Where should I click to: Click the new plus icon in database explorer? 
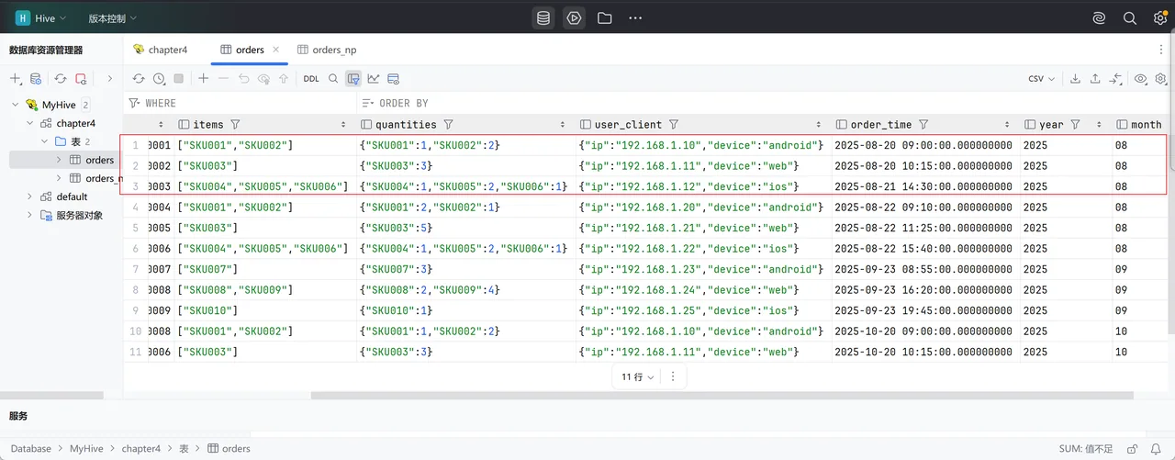pyautogui.click(x=16, y=79)
